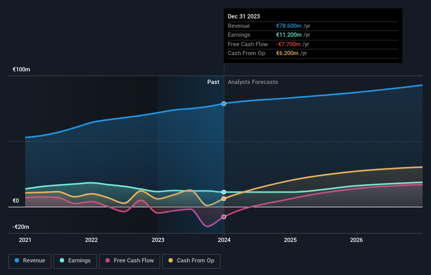Viewport: 431px width, 275px height.
Task: Click the 2026 x-axis label
Action: pyautogui.click(x=356, y=240)
